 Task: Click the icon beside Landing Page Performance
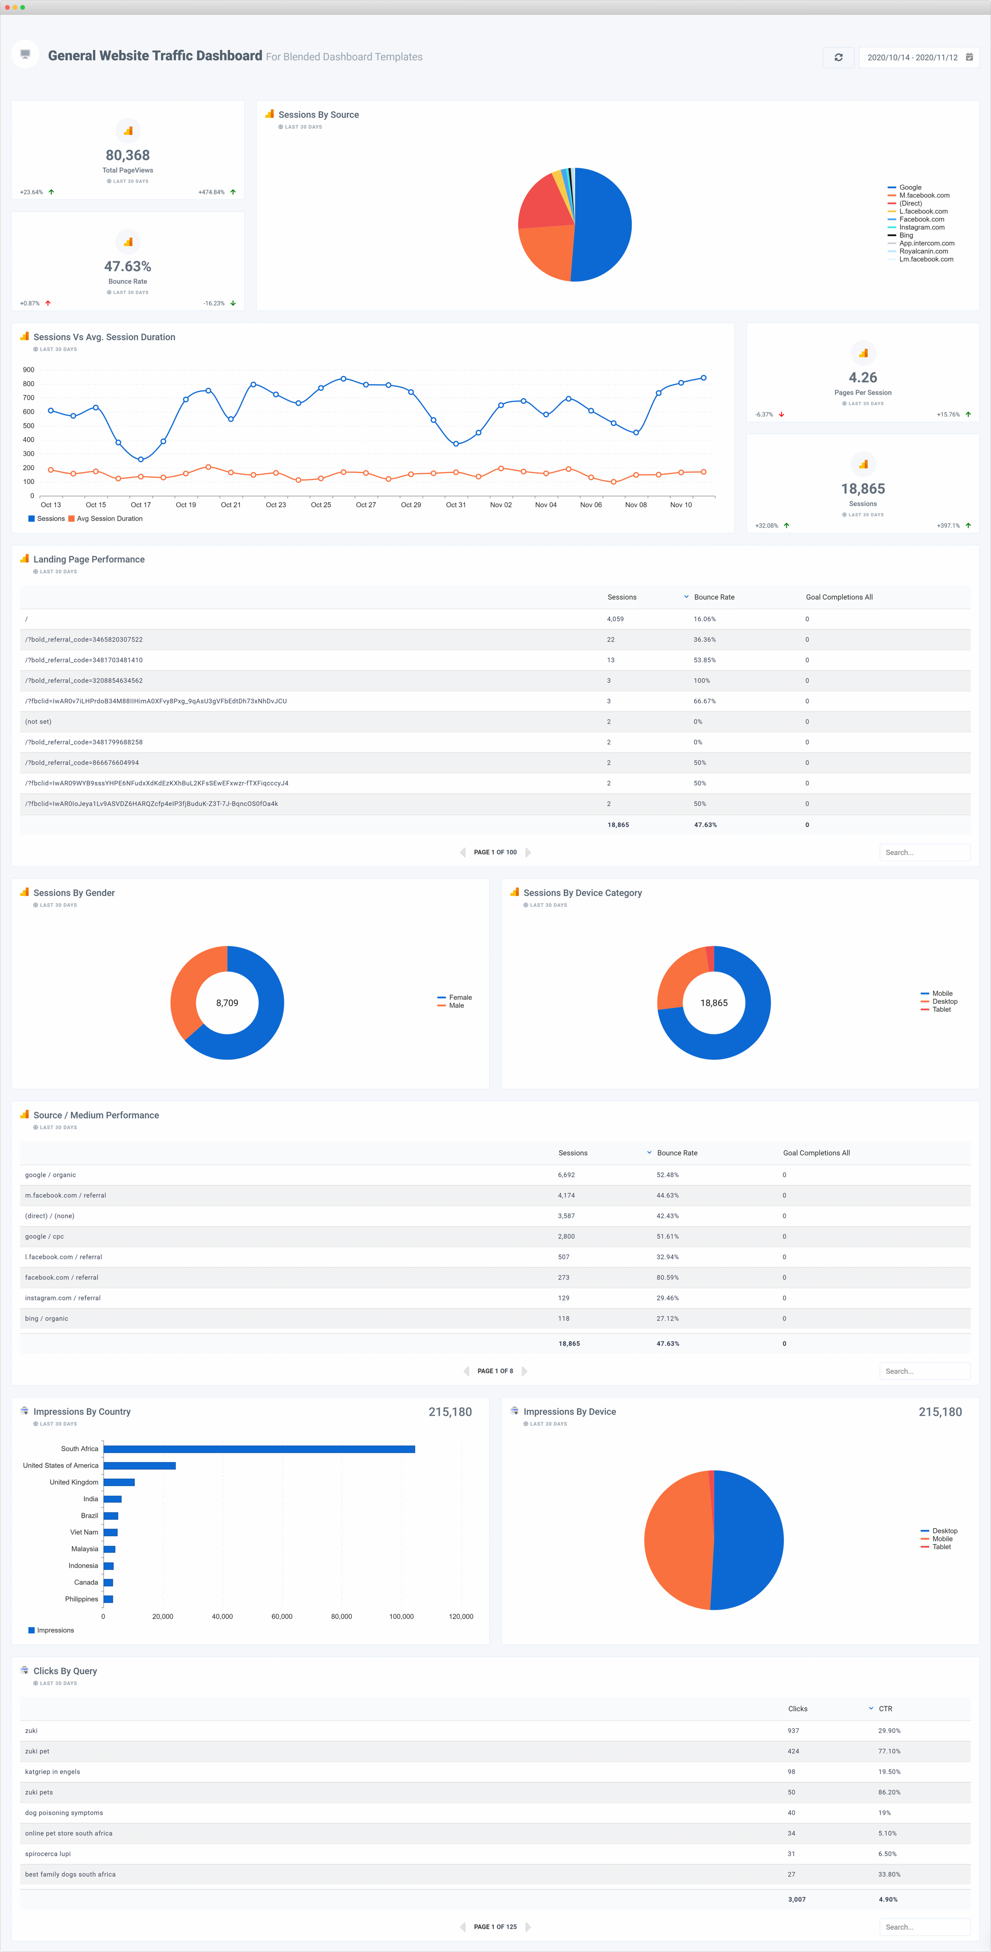[x=24, y=558]
